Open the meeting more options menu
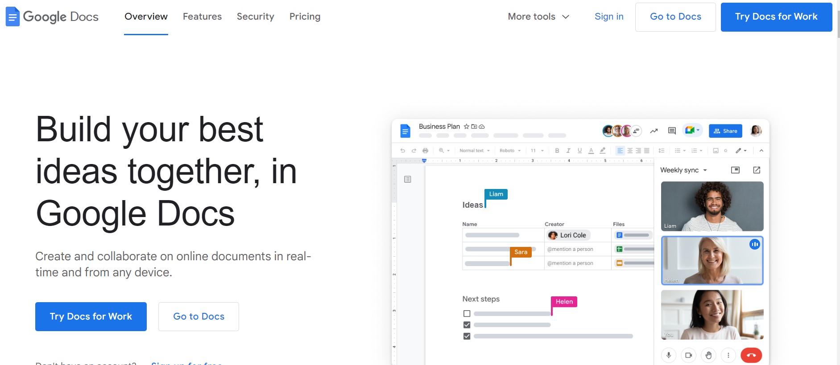The image size is (840, 365). click(x=728, y=355)
